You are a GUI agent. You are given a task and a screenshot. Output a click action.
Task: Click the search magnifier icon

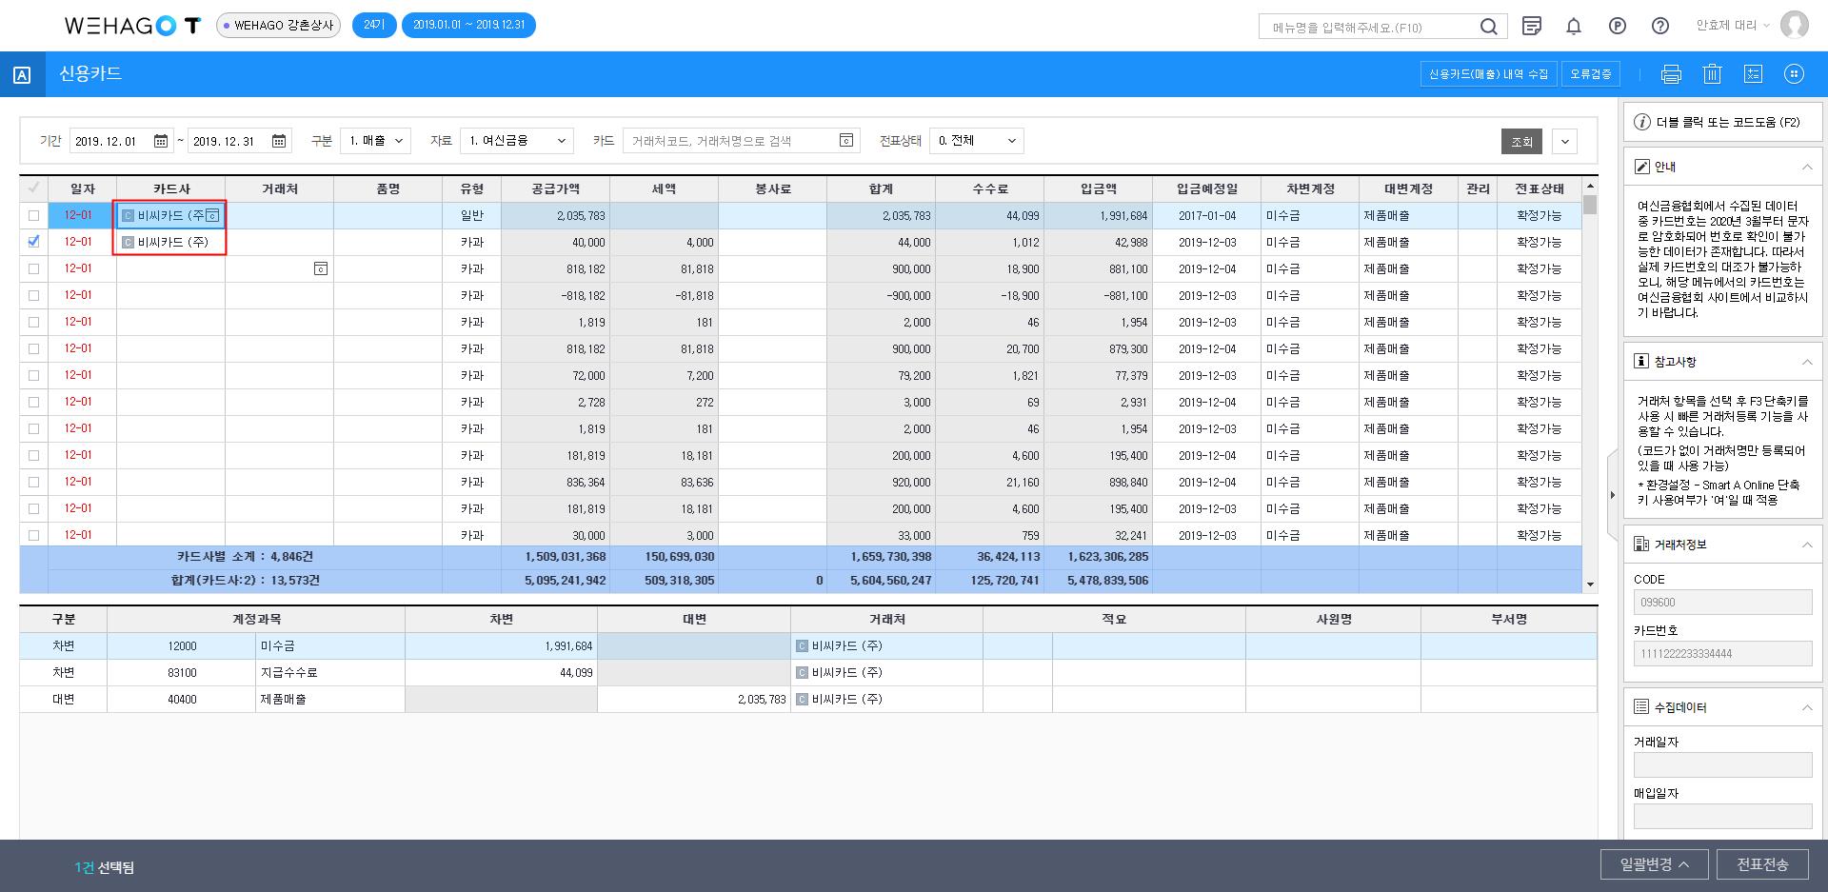(1488, 28)
